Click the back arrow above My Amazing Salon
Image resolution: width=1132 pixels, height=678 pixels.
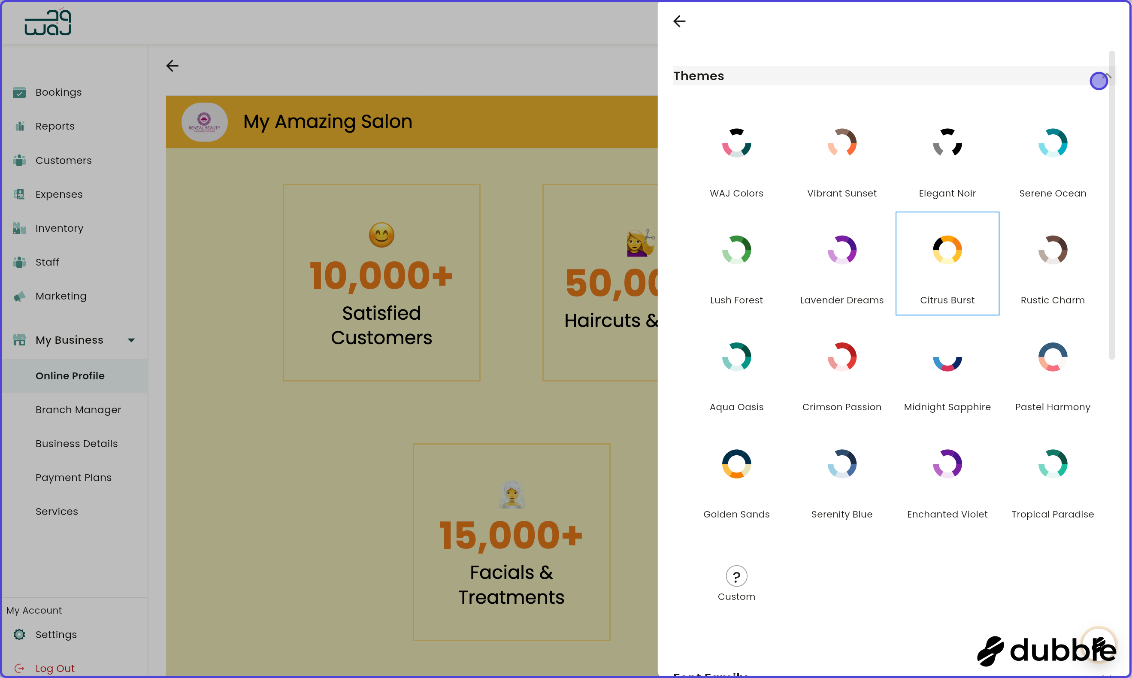(172, 66)
